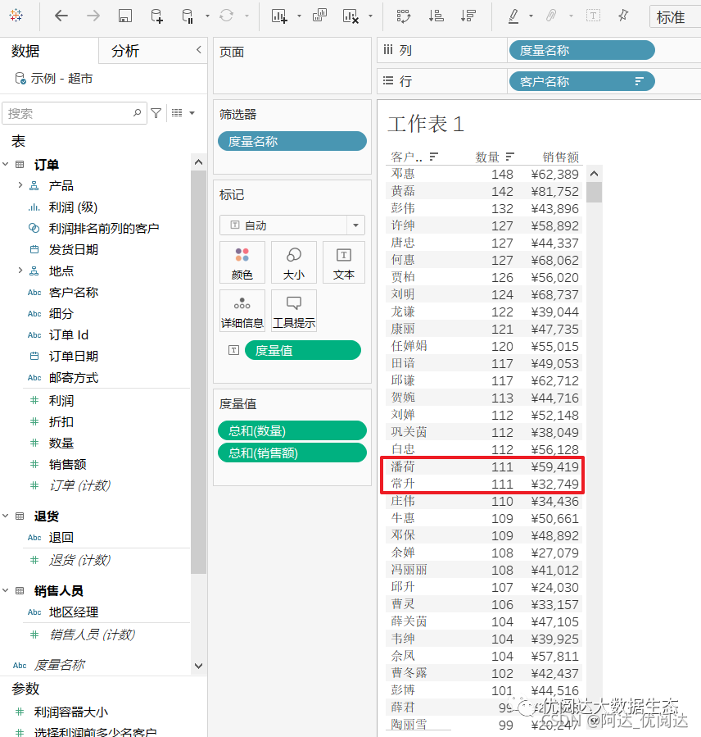Click the redo forward arrow
The height and width of the screenshot is (737, 701).
pyautogui.click(x=93, y=16)
